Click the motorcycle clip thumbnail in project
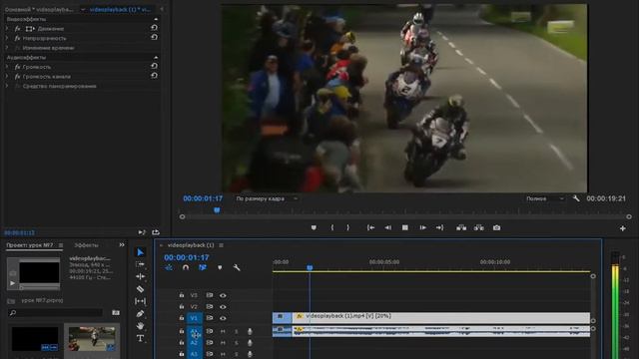Screen dimensions: 639x359 [x=92, y=339]
